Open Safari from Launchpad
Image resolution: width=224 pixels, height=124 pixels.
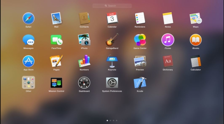tap(28, 18)
